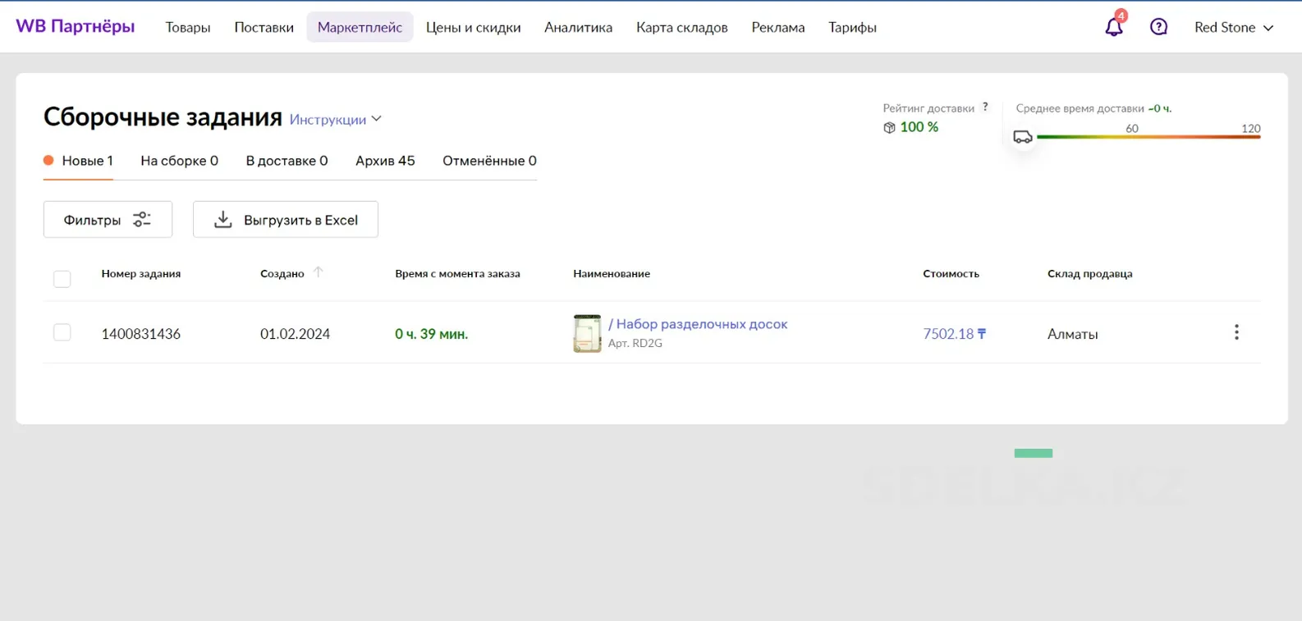Image resolution: width=1302 pixels, height=621 pixels.
Task: Sort by Создано using the arrow icon
Action: click(319, 272)
